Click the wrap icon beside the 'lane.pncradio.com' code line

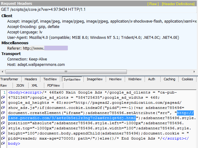[3, 118]
